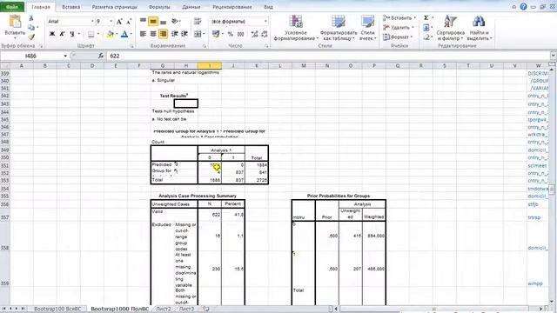
Task: Open the Bootsrap100 ВсеВС sheet tab
Action: pyautogui.click(x=57, y=310)
